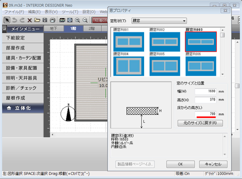Click the 幅(W) width input field
The image size is (242, 179).
coord(205,91)
